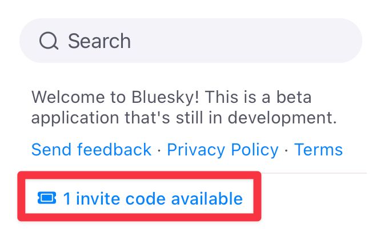
Task: Click the magnifying glass search icon
Action: [x=49, y=41]
